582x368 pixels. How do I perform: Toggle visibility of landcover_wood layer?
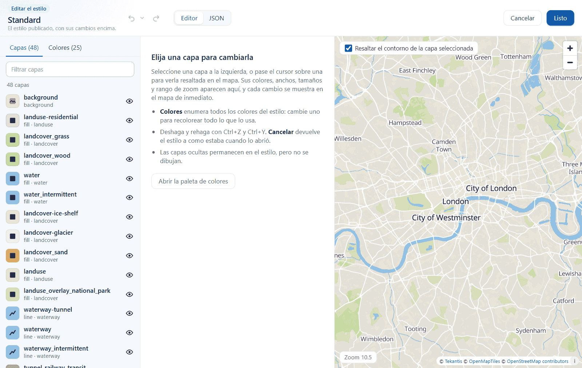(x=129, y=159)
